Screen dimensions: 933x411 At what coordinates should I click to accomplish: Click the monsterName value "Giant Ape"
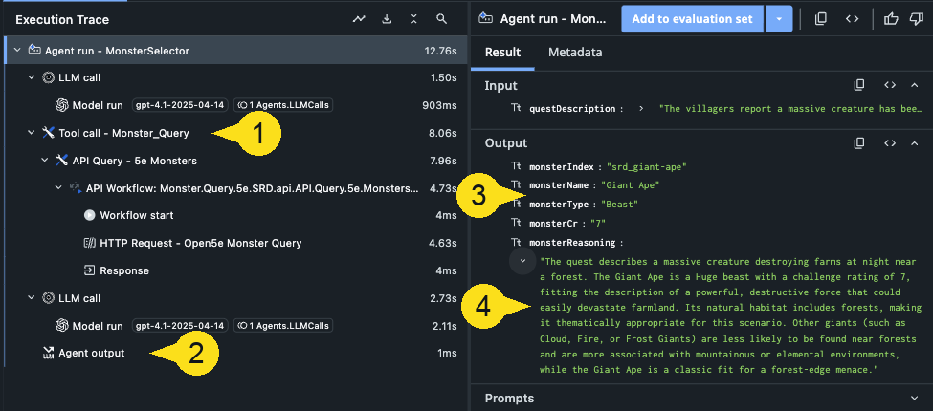pos(630,185)
